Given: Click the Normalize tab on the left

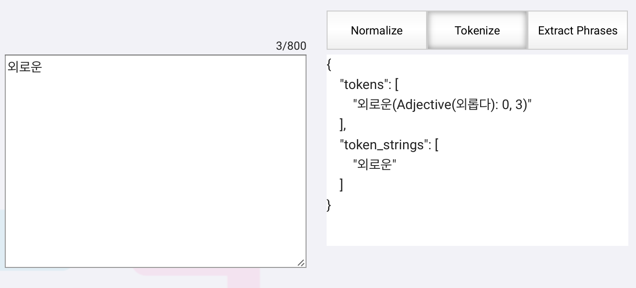Looking at the screenshot, I should (376, 30).
